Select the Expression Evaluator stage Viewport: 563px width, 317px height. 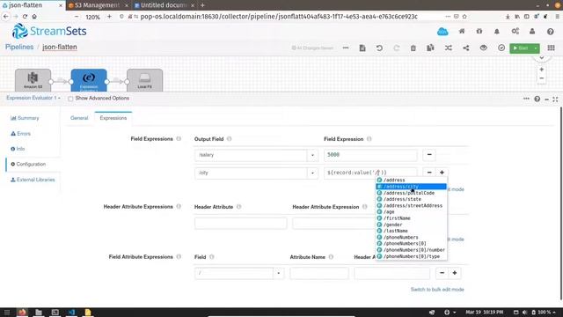coord(89,80)
